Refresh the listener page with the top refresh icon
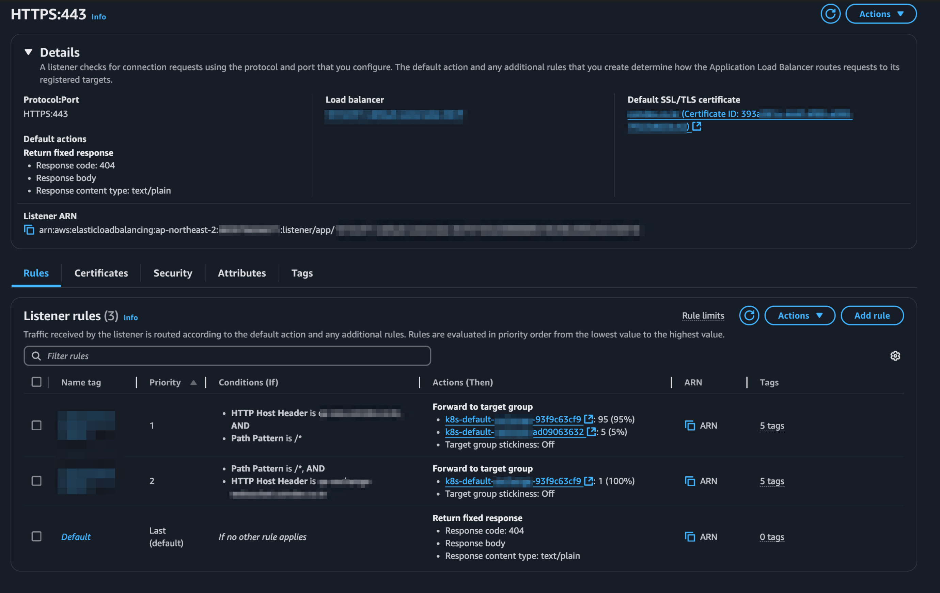 click(830, 14)
